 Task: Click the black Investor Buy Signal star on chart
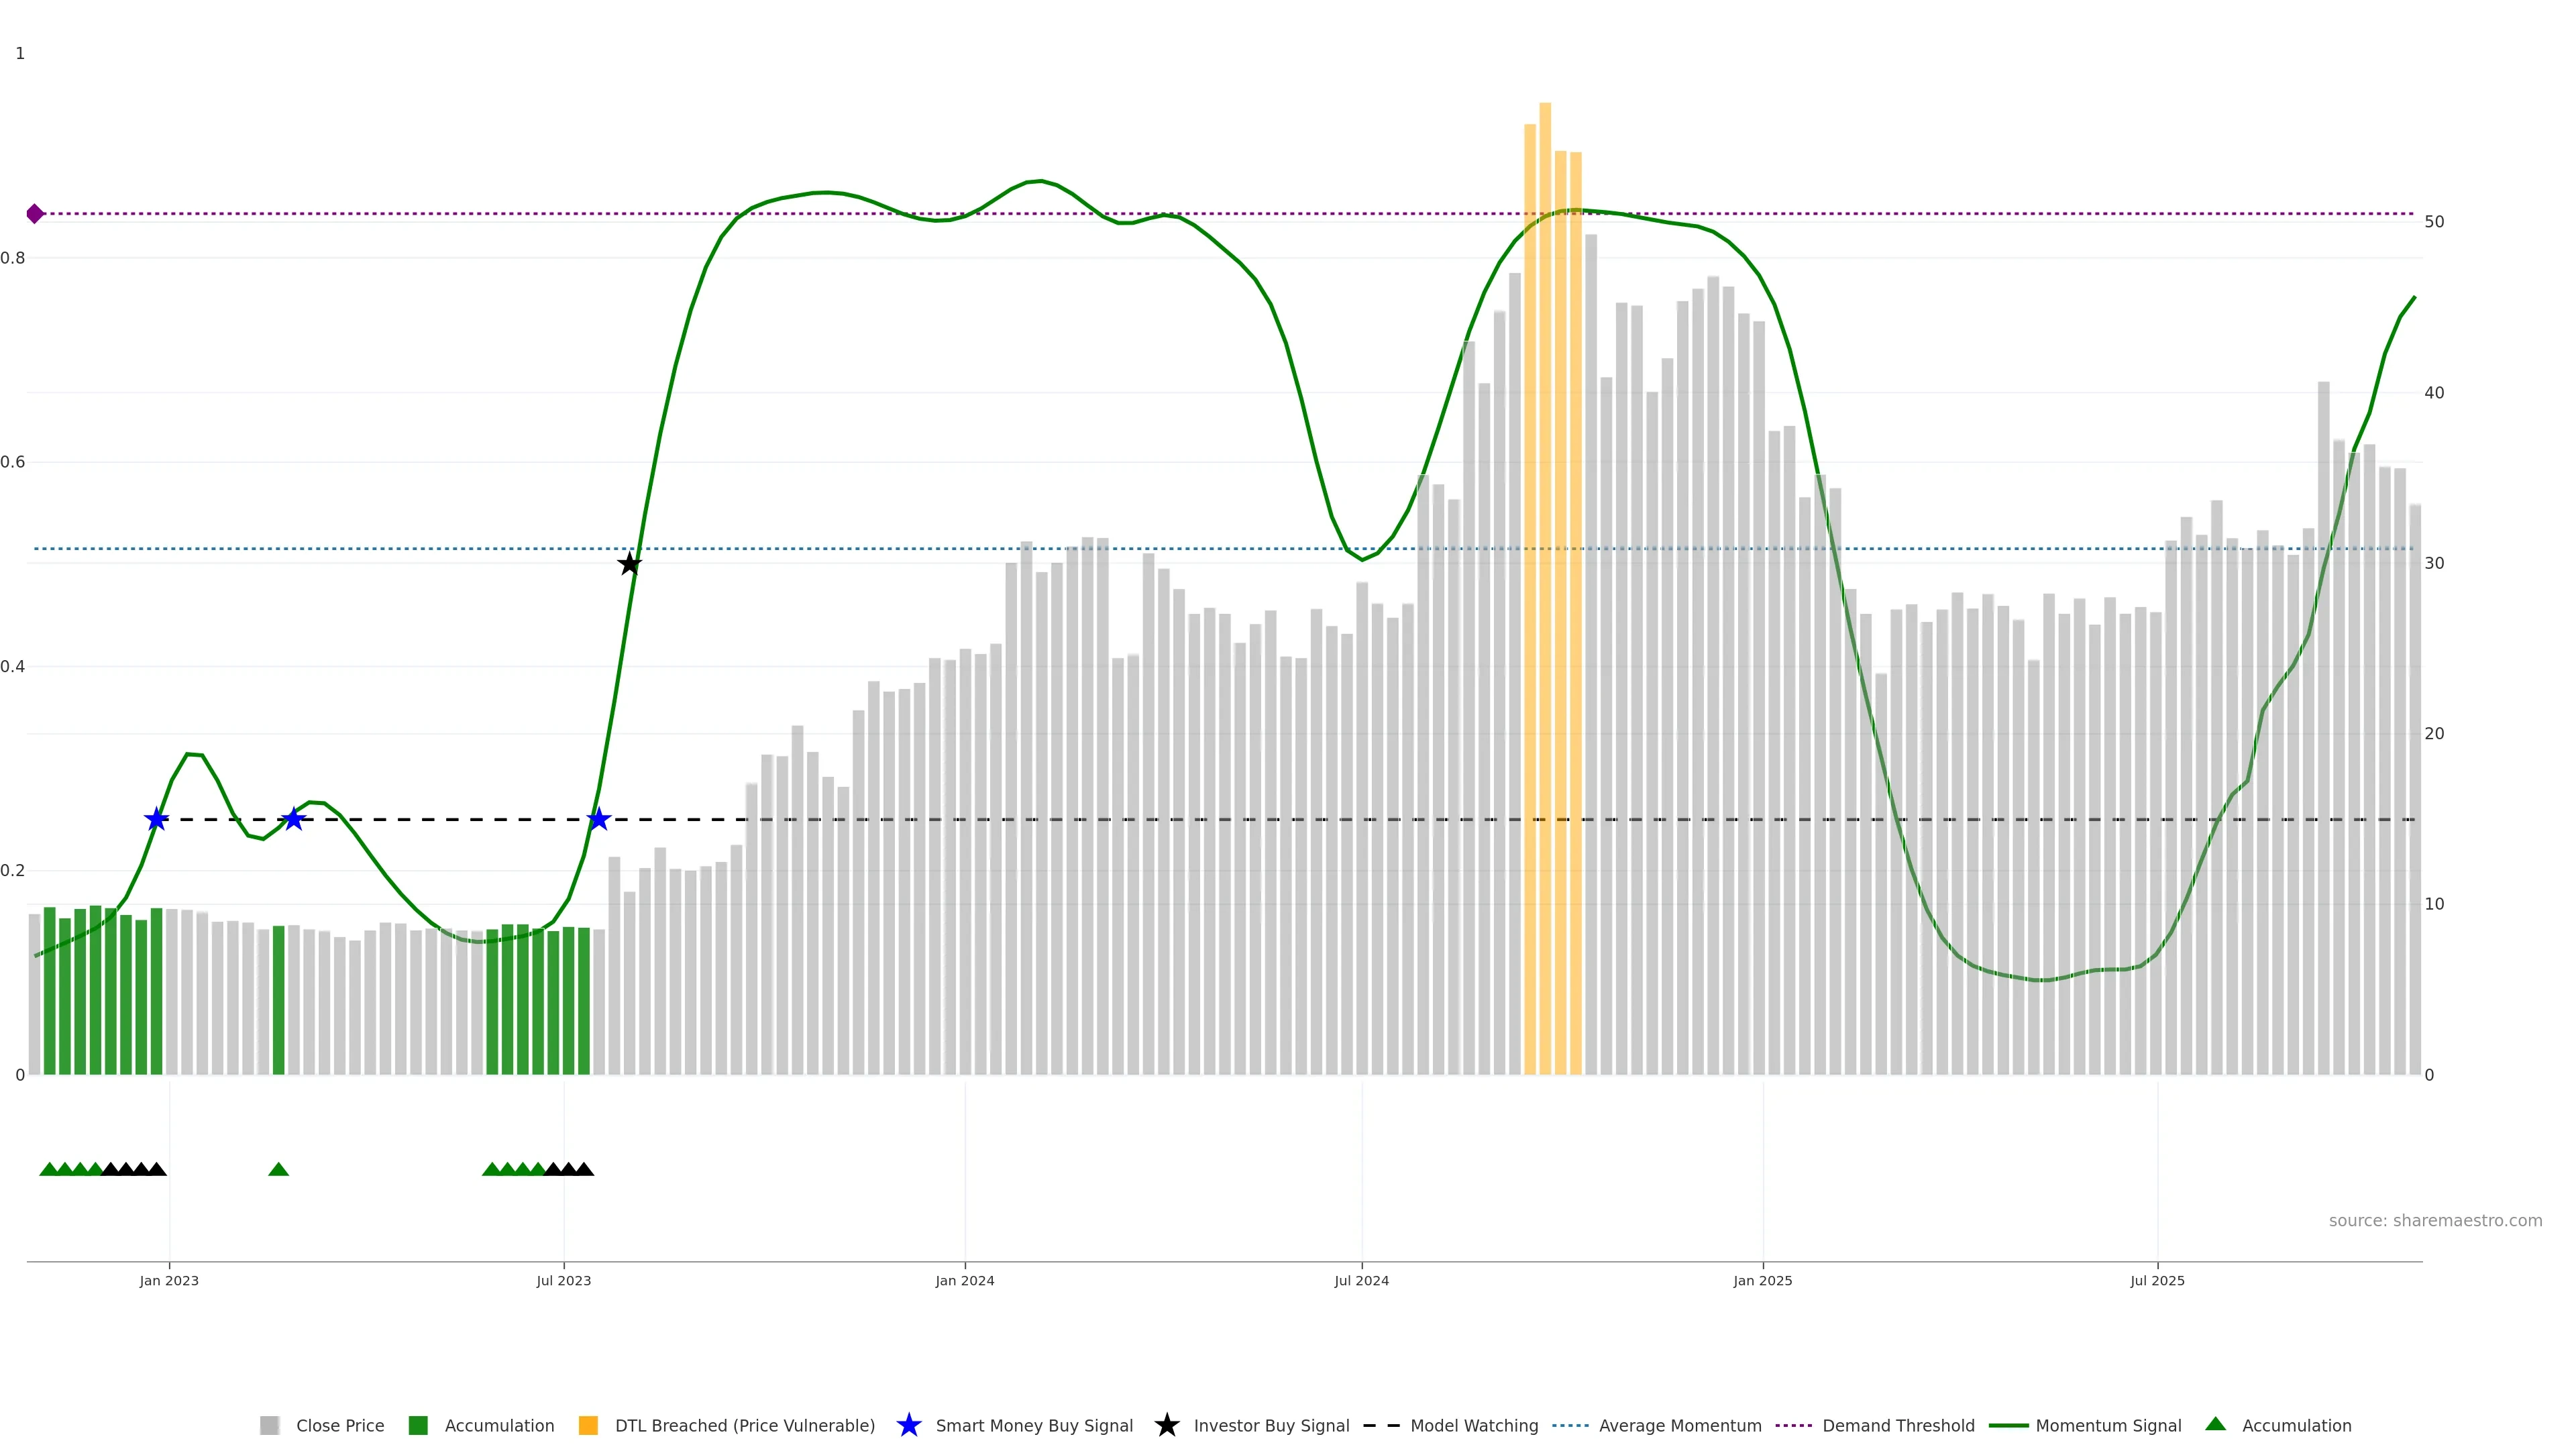click(x=629, y=564)
